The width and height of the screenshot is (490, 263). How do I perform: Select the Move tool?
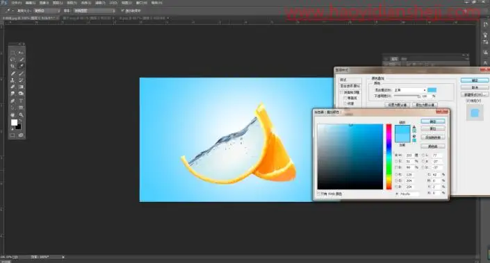click(x=21, y=53)
